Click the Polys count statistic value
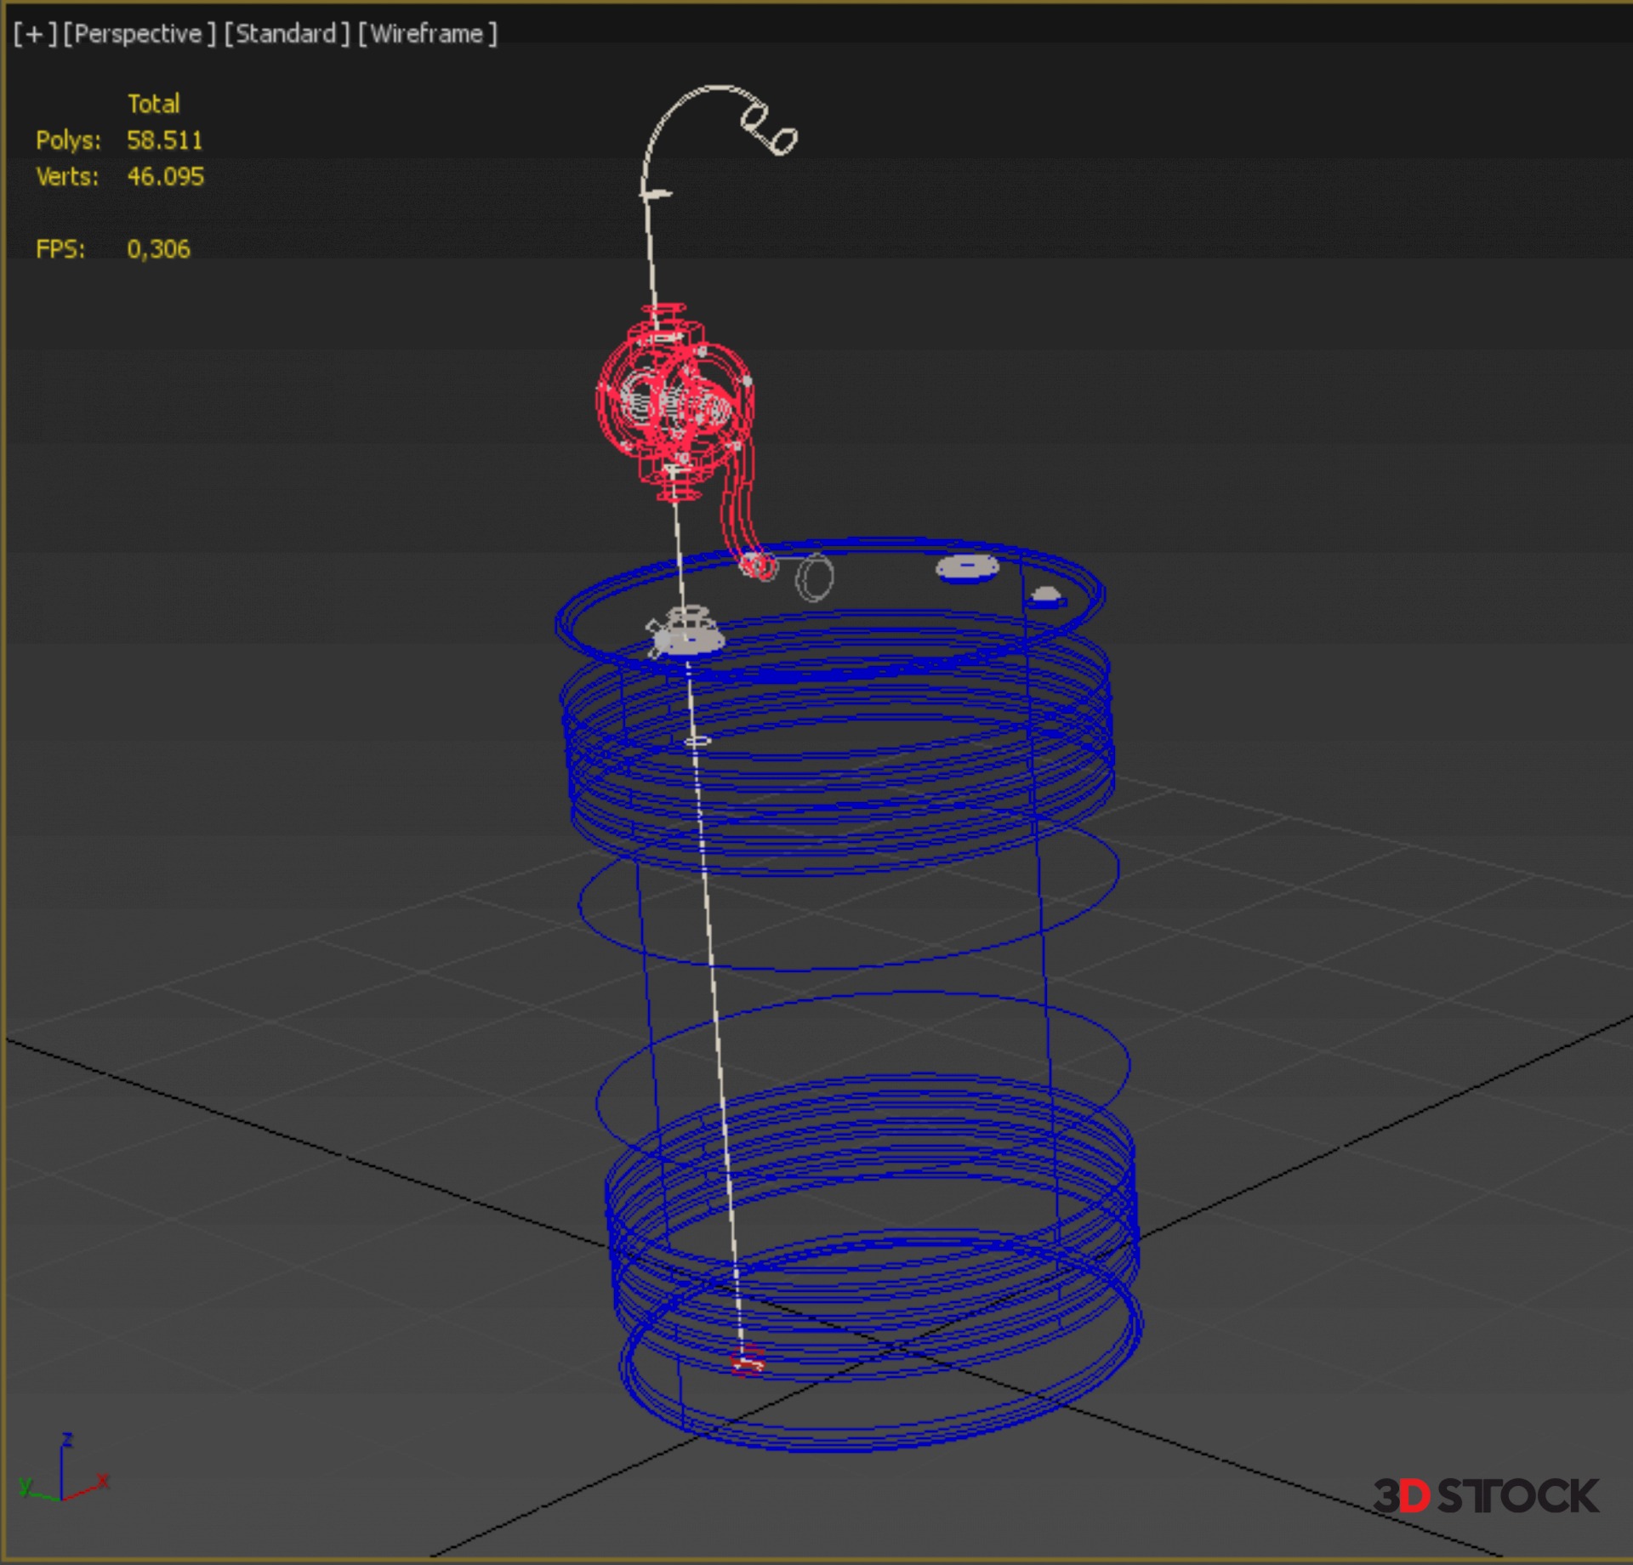Image resolution: width=1633 pixels, height=1565 pixels. tap(164, 140)
